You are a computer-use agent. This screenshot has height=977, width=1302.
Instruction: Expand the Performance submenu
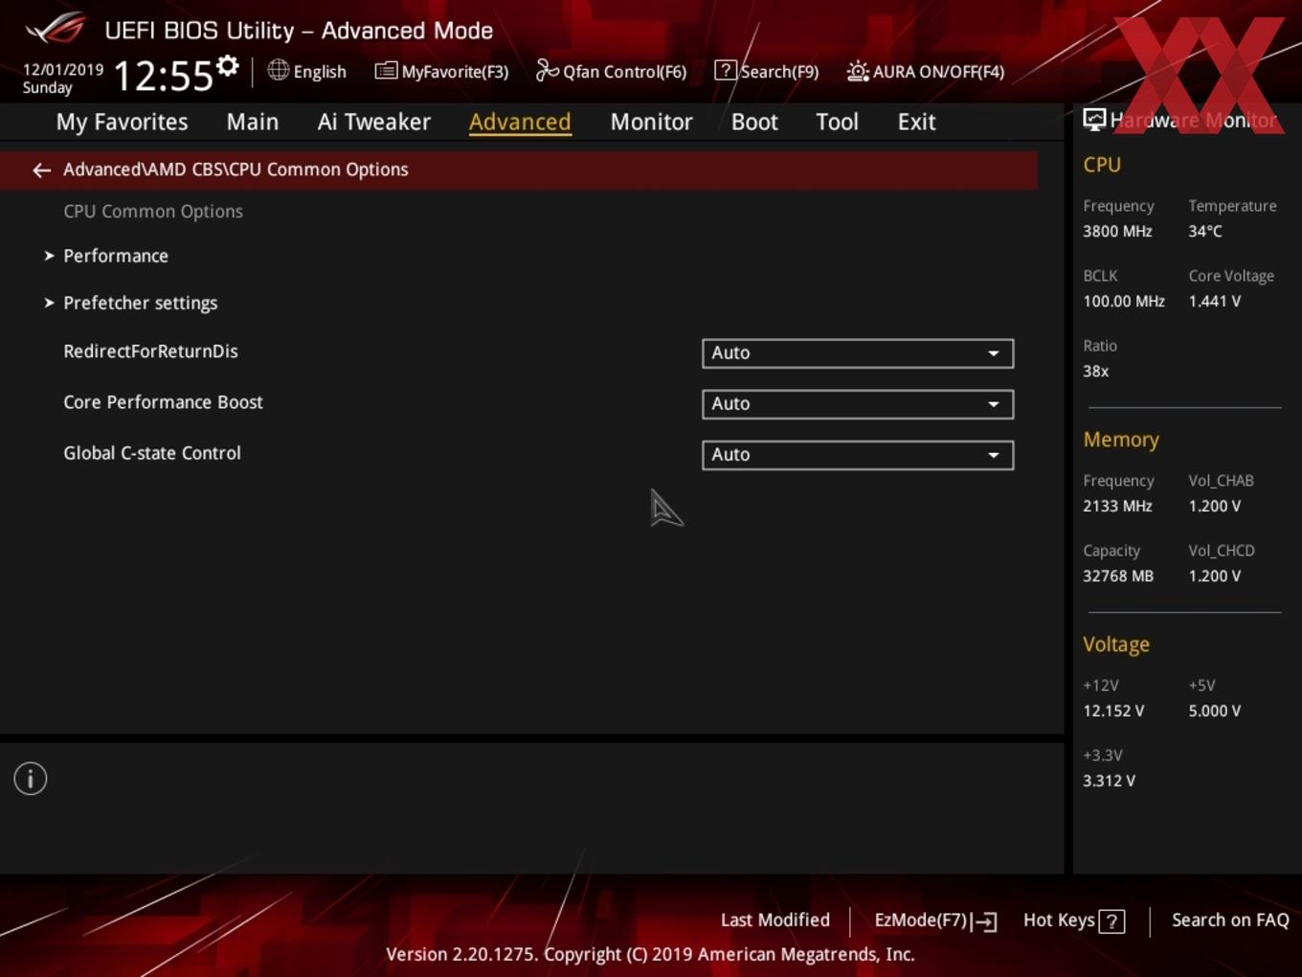pos(116,256)
